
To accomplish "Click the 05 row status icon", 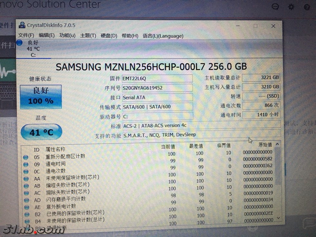I will pos(25,157).
